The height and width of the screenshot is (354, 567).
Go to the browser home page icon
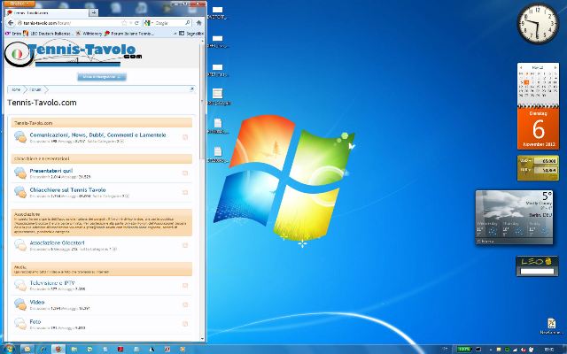[x=198, y=23]
